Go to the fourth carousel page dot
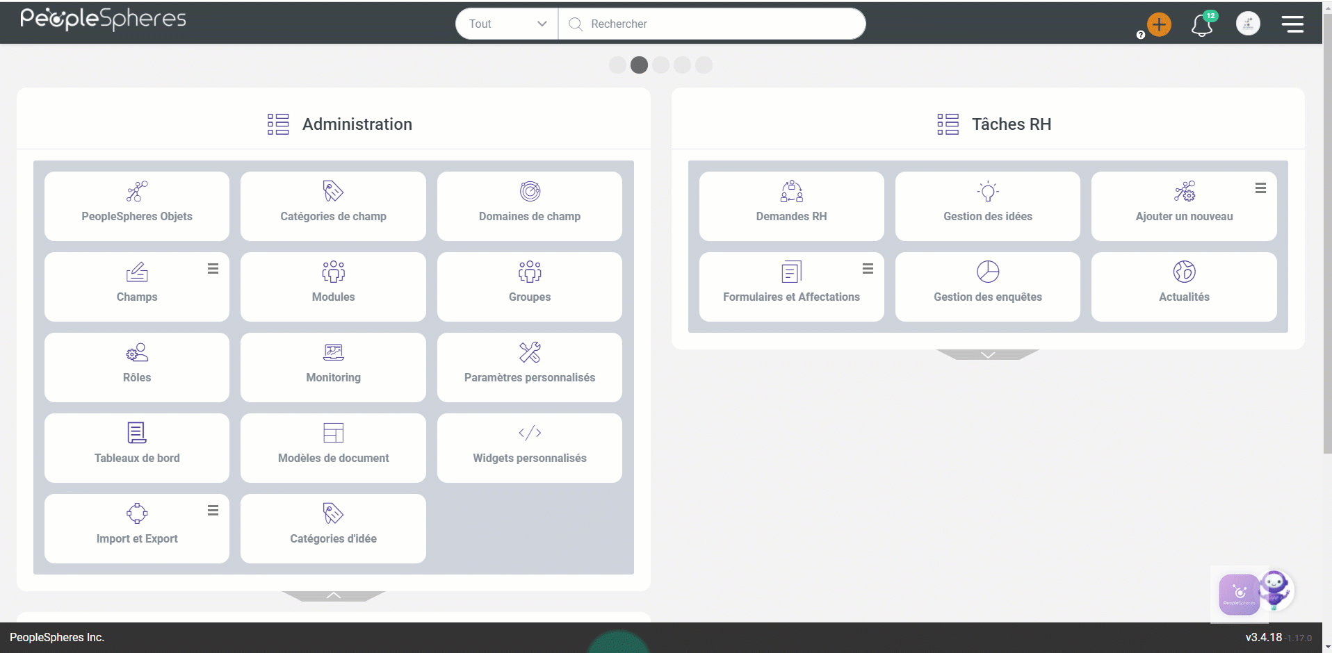The image size is (1332, 653). tap(682, 65)
